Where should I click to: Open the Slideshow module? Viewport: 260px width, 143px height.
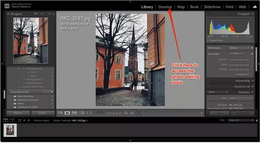(x=212, y=7)
